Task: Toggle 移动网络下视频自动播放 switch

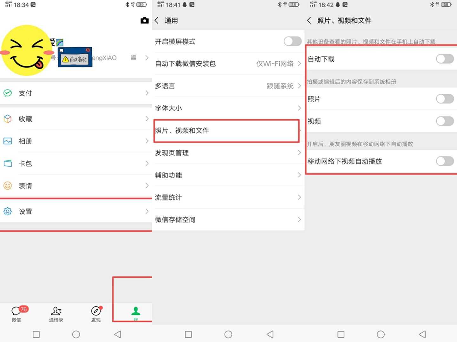Action: [445, 161]
